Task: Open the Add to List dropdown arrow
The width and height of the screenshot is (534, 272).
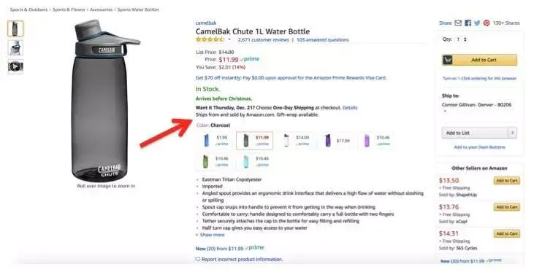Action: [x=512, y=133]
